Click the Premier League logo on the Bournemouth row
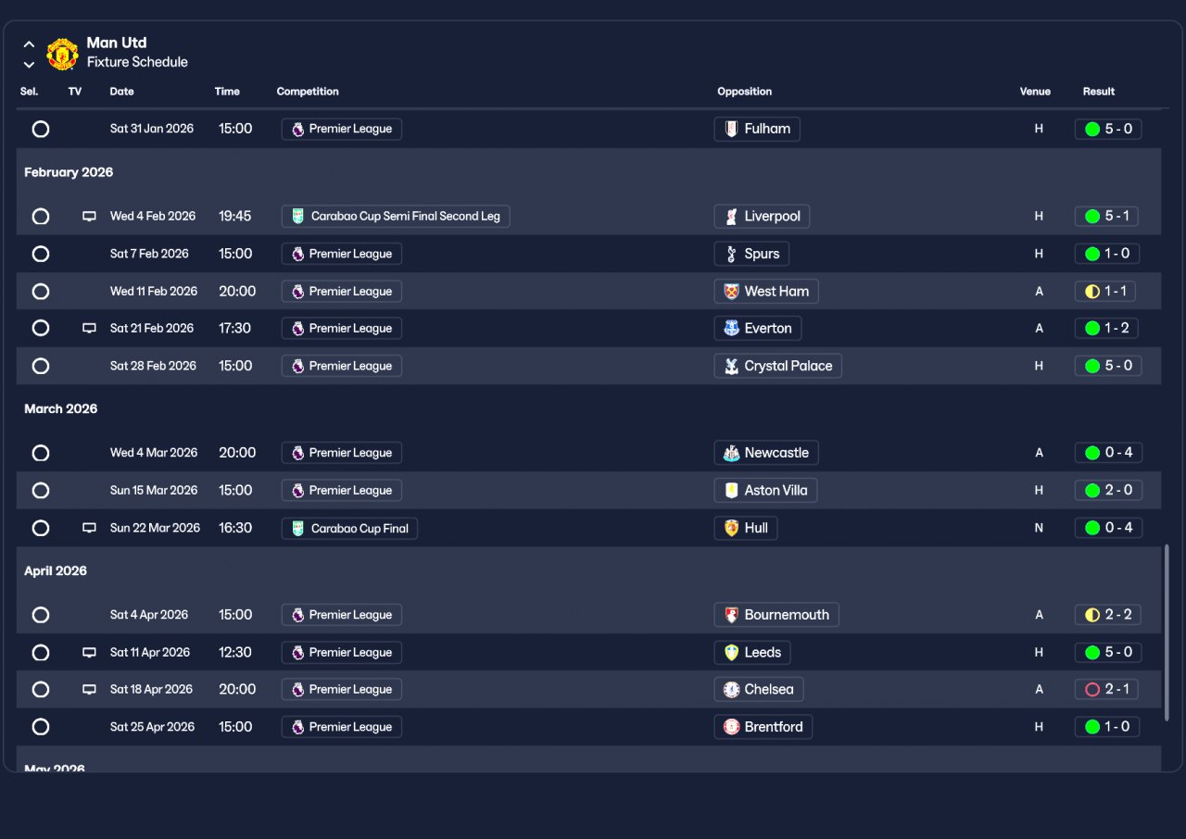The height and width of the screenshot is (839, 1186). 297,615
